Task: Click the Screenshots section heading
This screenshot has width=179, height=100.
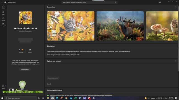Action: [51, 7]
